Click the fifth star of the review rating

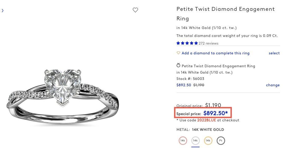point(196,43)
